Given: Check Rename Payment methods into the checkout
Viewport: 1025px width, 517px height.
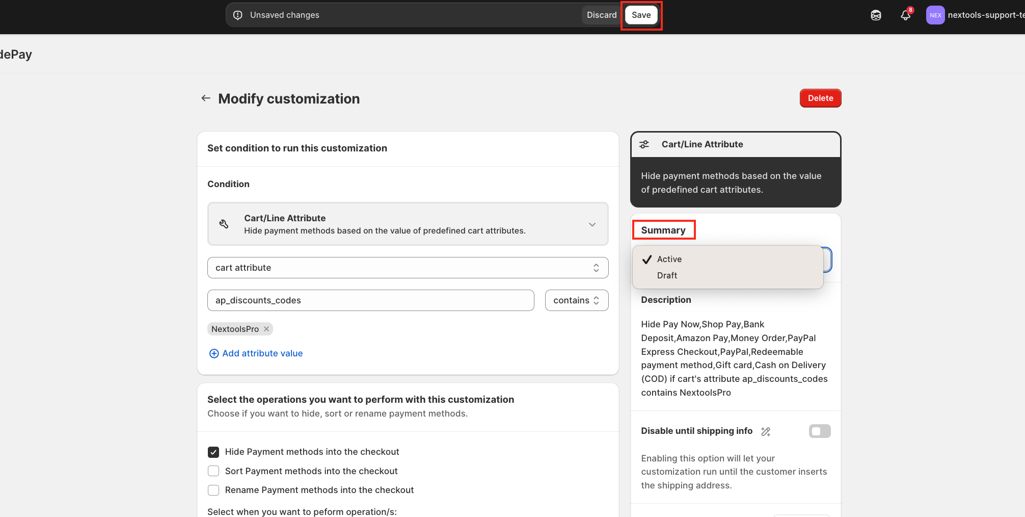Looking at the screenshot, I should pos(213,490).
